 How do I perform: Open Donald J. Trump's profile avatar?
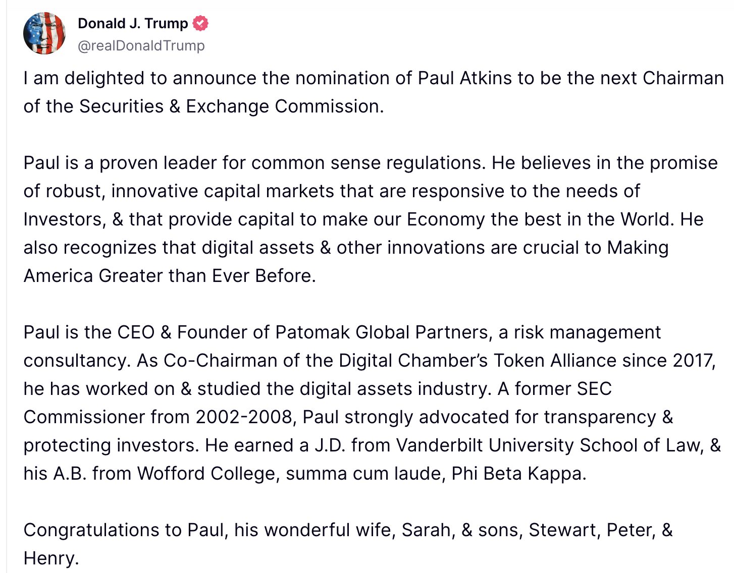[x=44, y=33]
